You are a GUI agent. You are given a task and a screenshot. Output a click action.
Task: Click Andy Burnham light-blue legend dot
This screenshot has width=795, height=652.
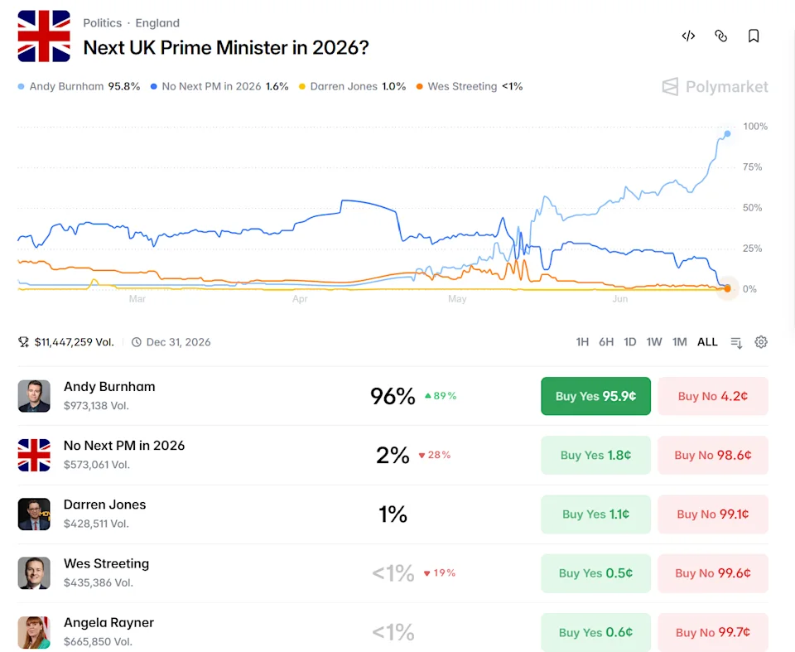point(21,87)
